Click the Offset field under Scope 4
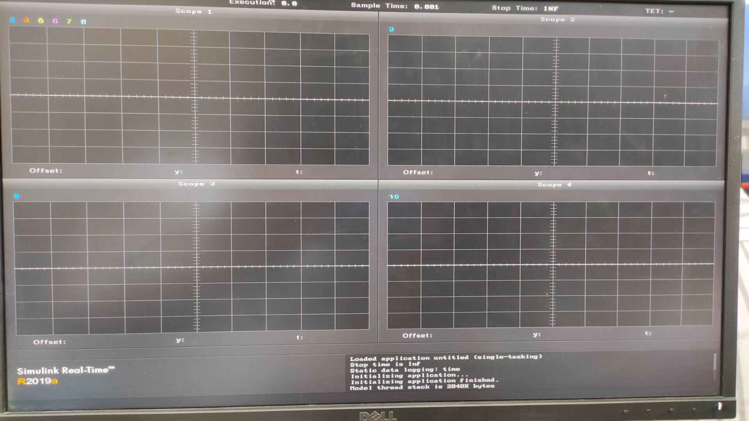 417,335
